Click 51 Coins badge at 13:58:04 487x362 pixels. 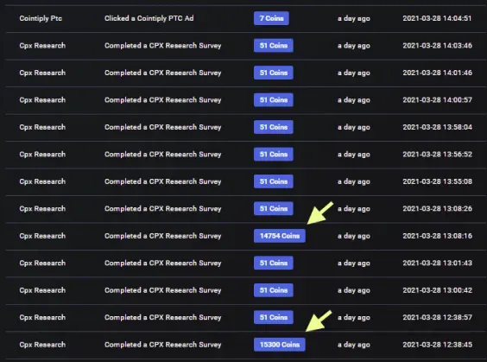click(274, 127)
